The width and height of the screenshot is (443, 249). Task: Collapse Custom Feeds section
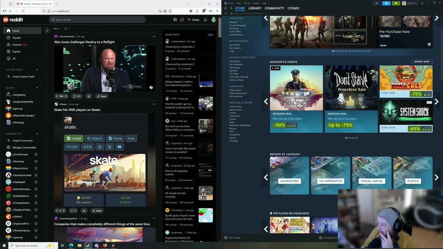(x=37, y=70)
